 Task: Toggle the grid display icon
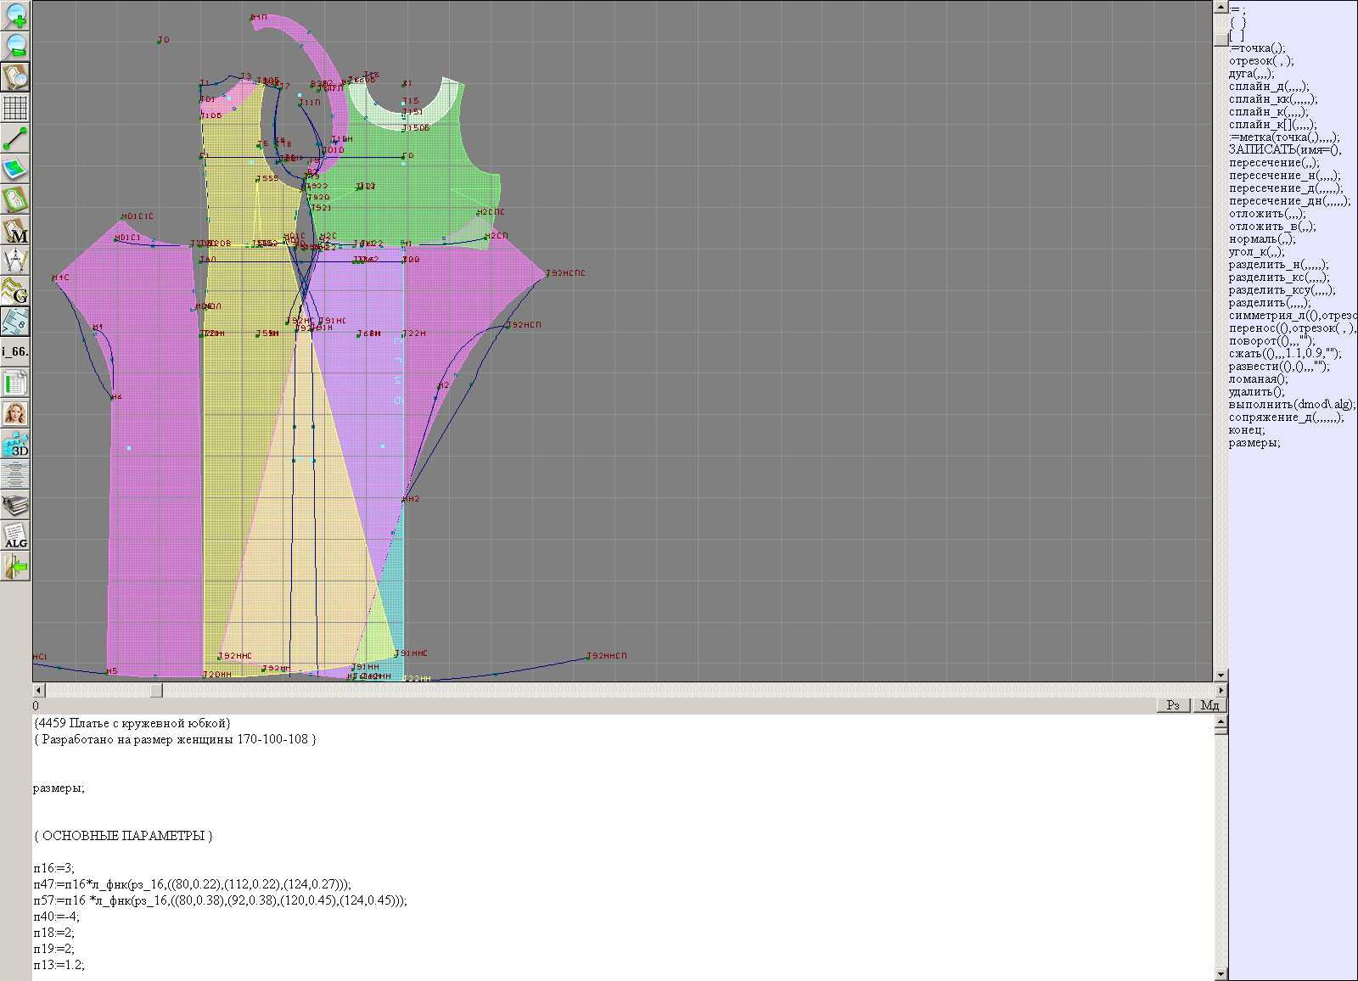coord(15,108)
